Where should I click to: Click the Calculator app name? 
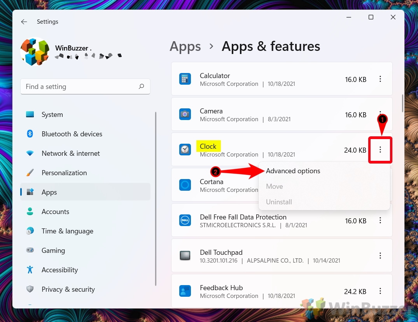[x=215, y=76]
